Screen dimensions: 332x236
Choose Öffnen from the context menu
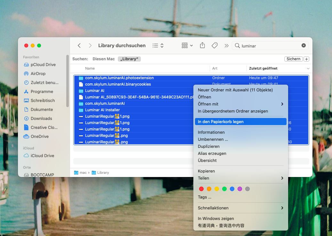point(240,97)
